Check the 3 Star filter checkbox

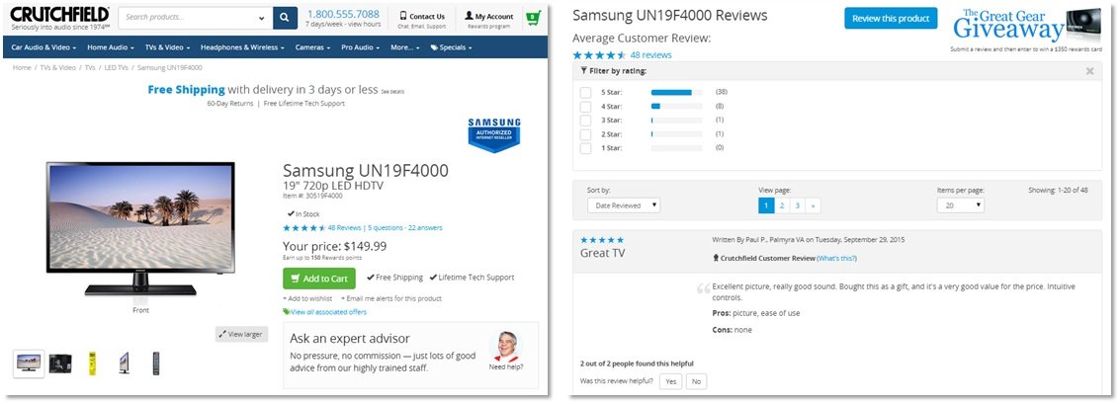click(x=586, y=120)
